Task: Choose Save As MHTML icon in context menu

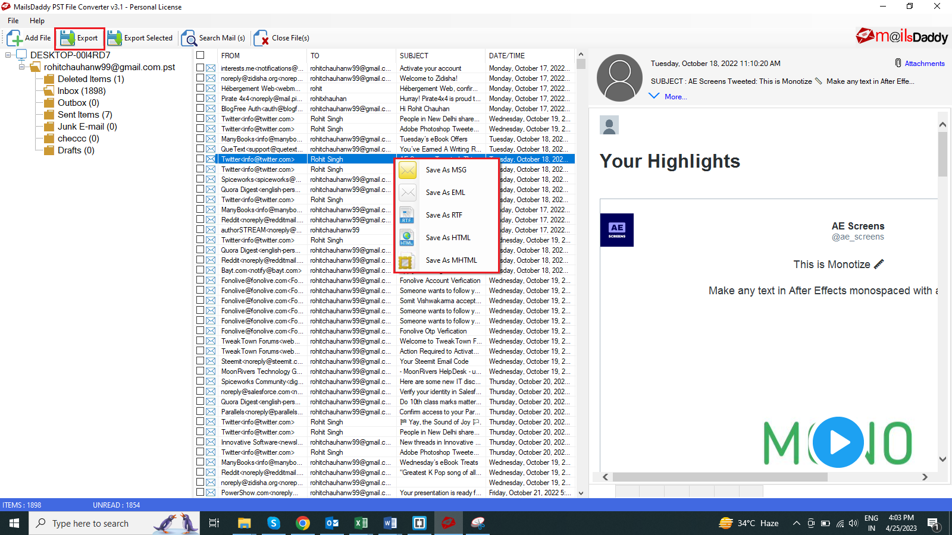Action: pos(408,260)
